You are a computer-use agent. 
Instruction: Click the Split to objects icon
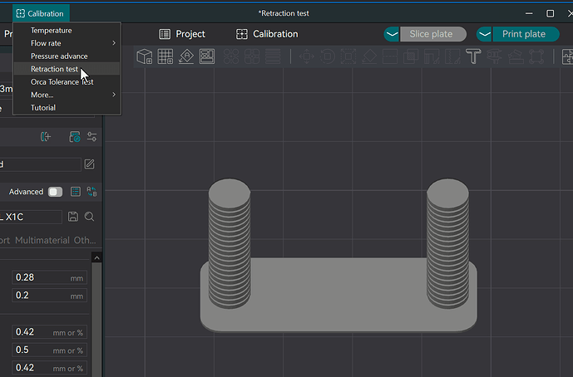[x=231, y=56]
